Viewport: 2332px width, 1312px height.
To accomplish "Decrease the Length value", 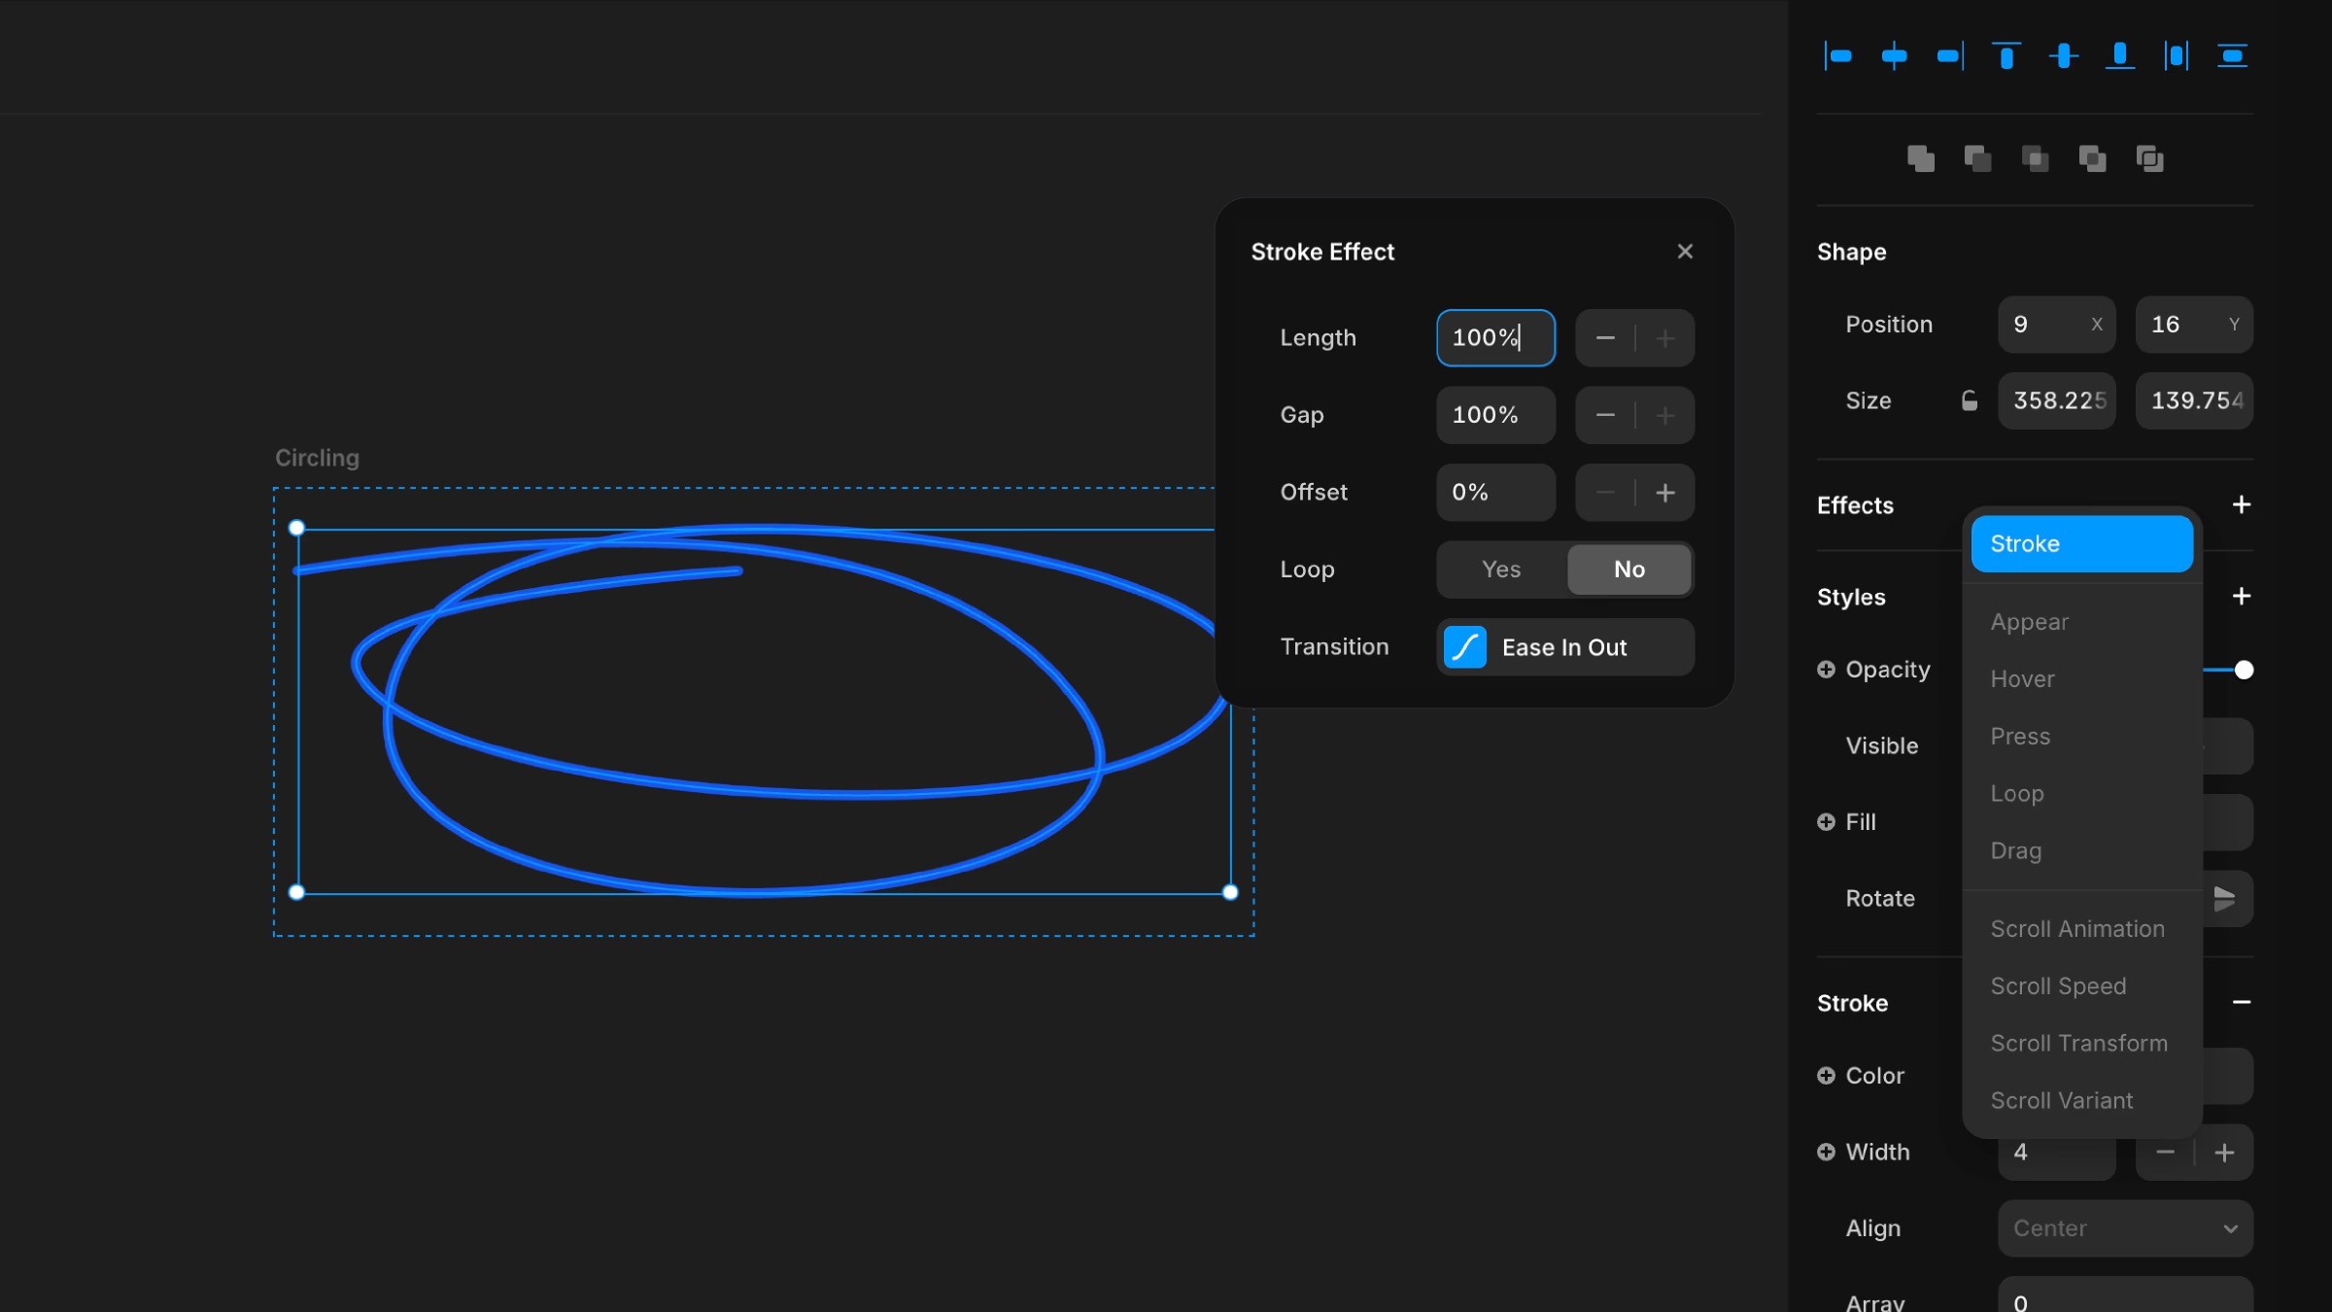I will click(x=1605, y=338).
